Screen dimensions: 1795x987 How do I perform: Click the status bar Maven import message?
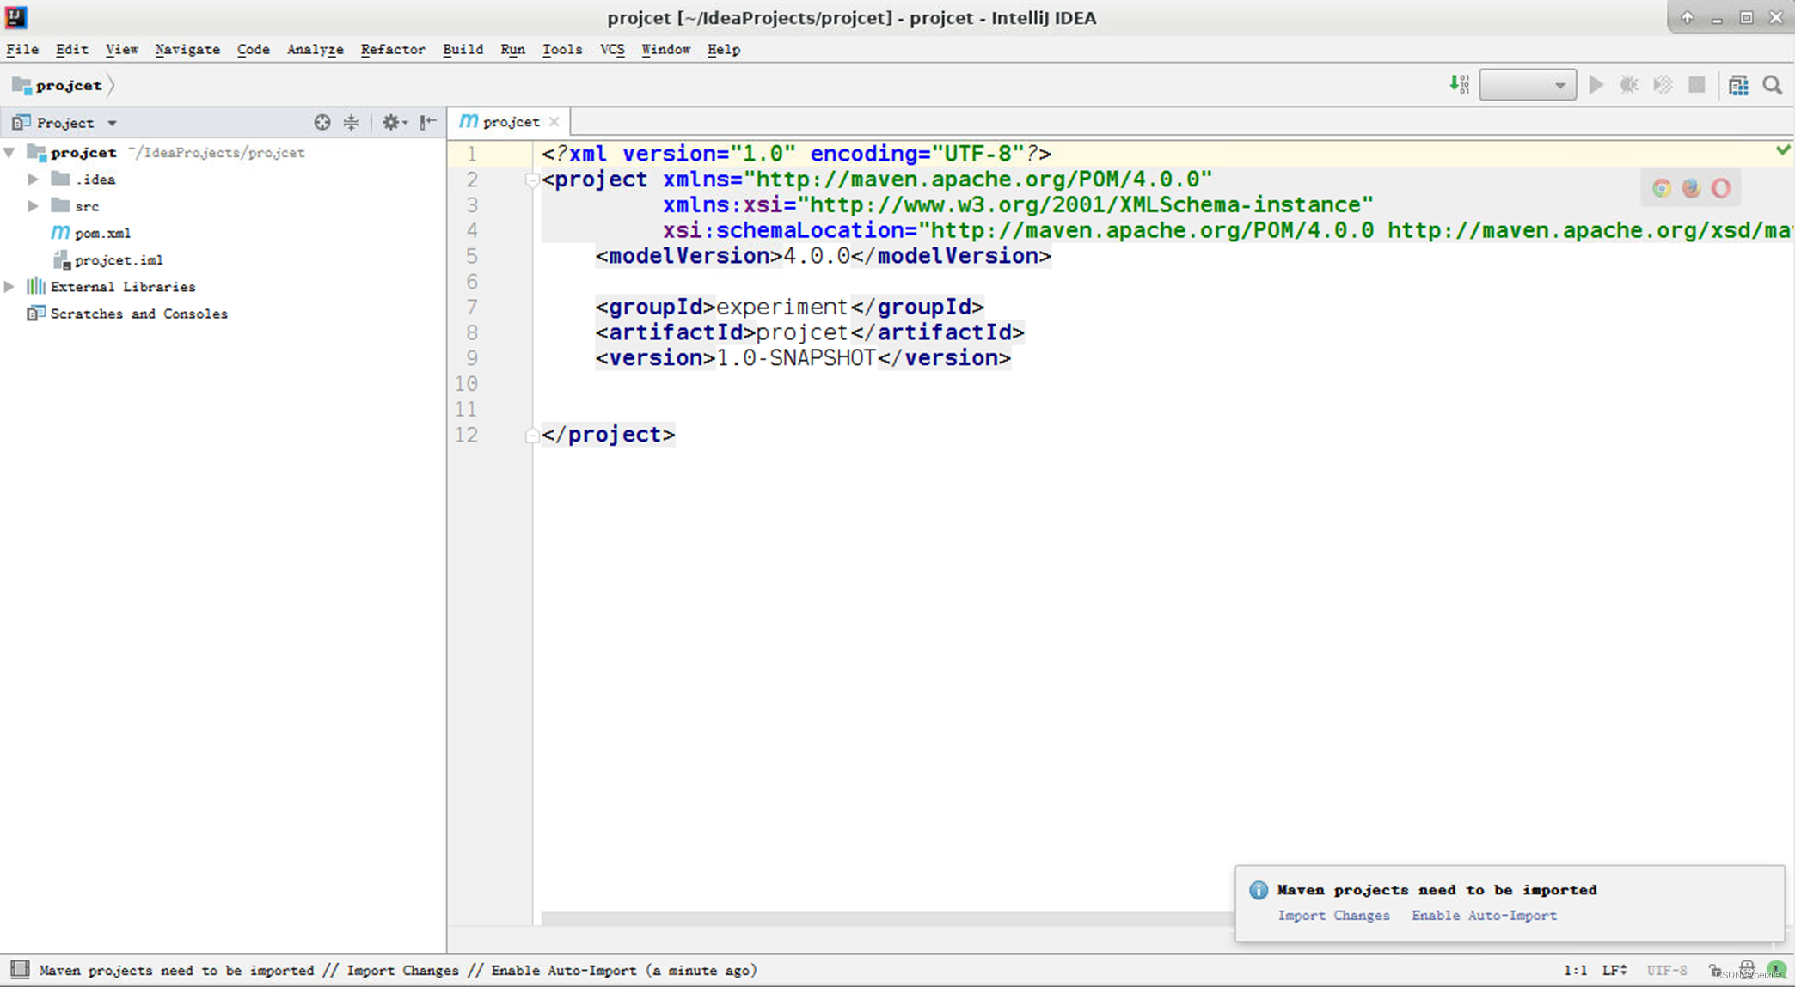pyautogui.click(x=398, y=971)
